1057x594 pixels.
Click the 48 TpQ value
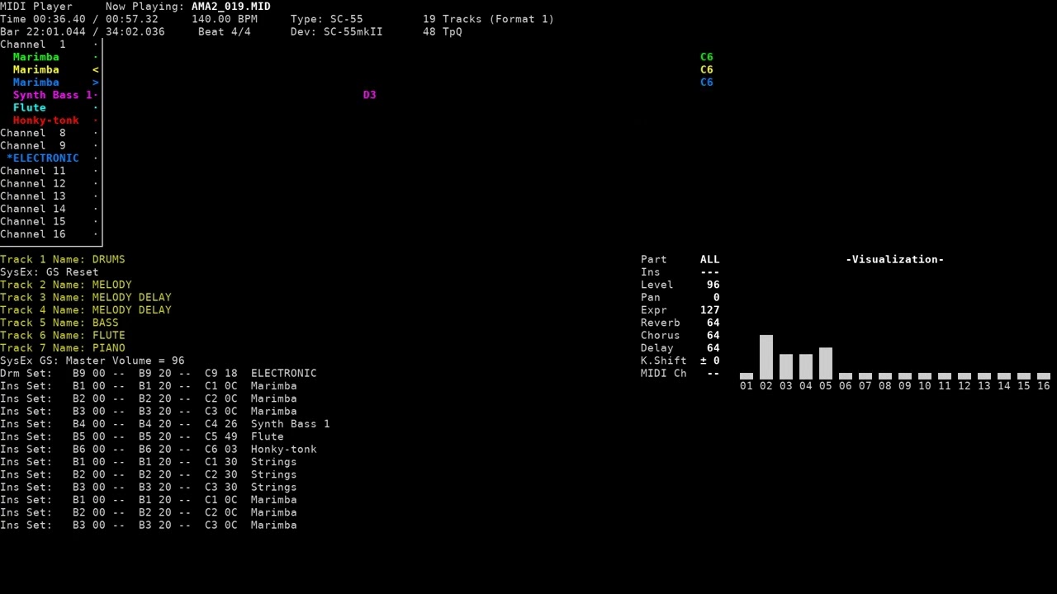443,31
